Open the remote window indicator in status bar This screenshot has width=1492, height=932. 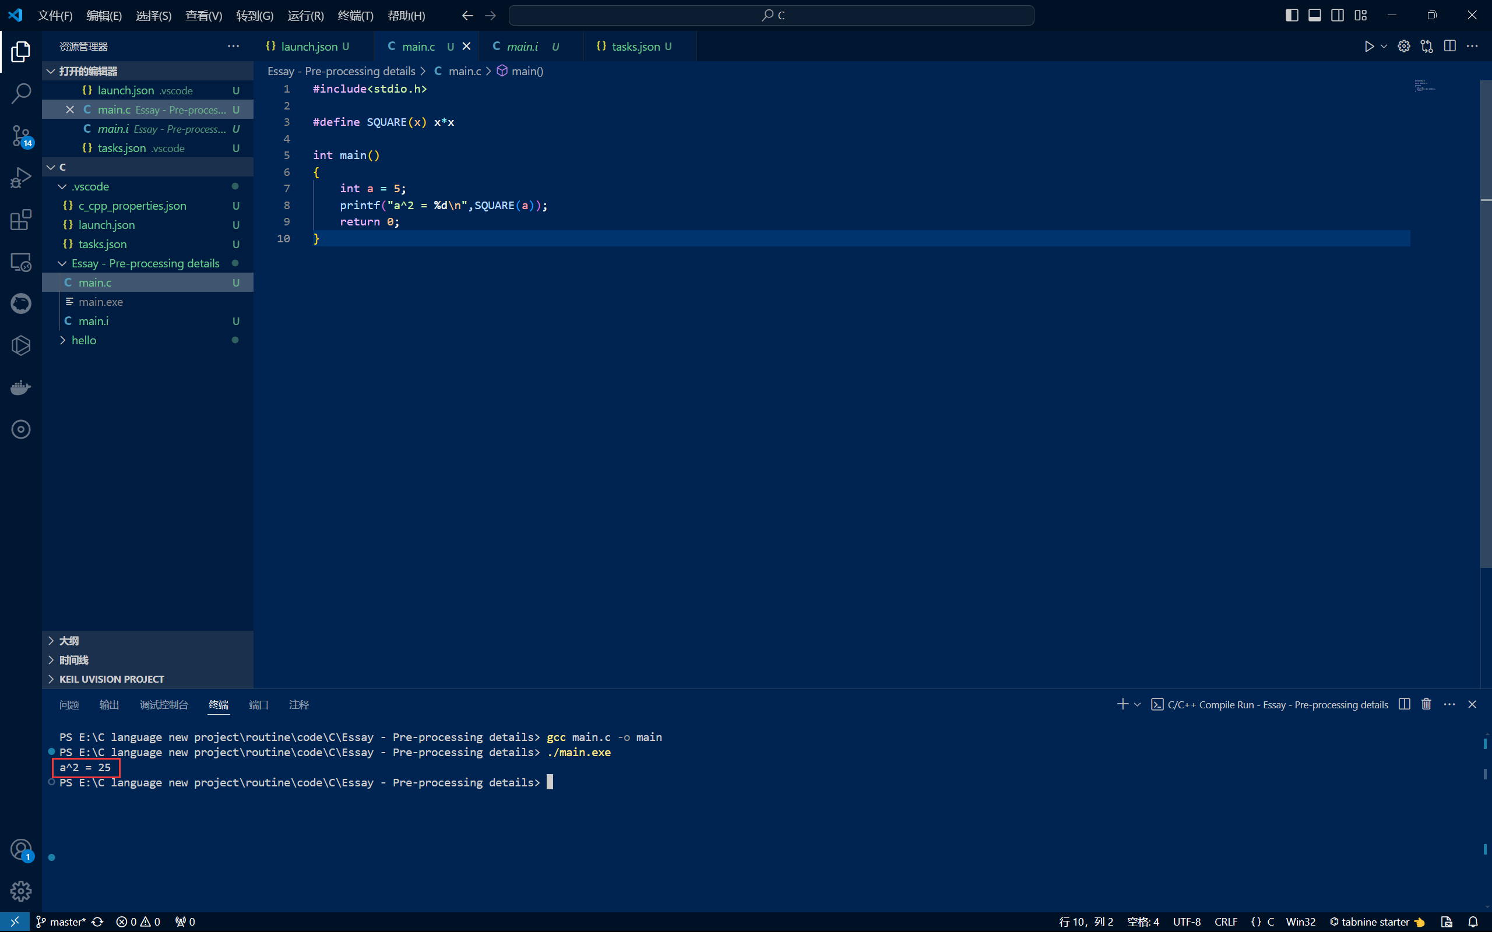click(15, 922)
